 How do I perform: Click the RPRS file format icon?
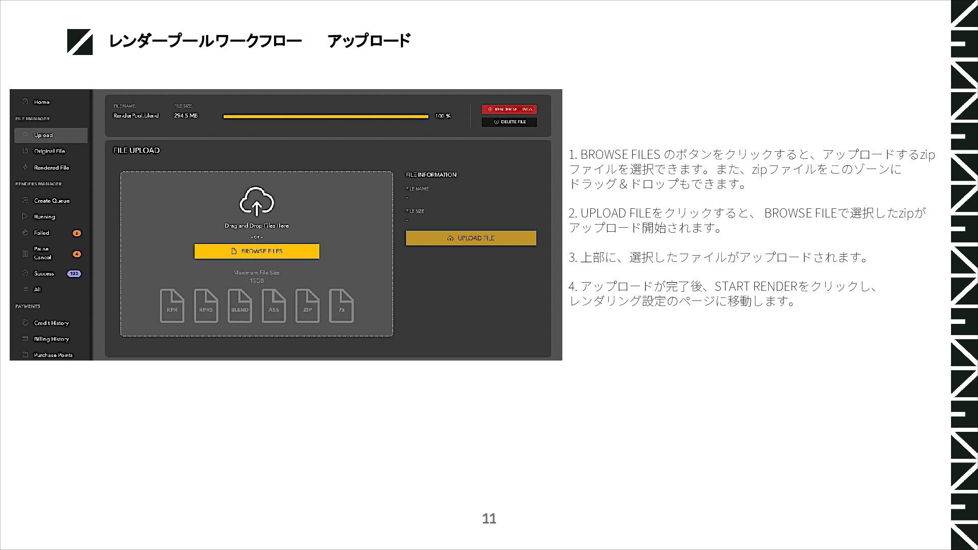pyautogui.click(x=206, y=306)
